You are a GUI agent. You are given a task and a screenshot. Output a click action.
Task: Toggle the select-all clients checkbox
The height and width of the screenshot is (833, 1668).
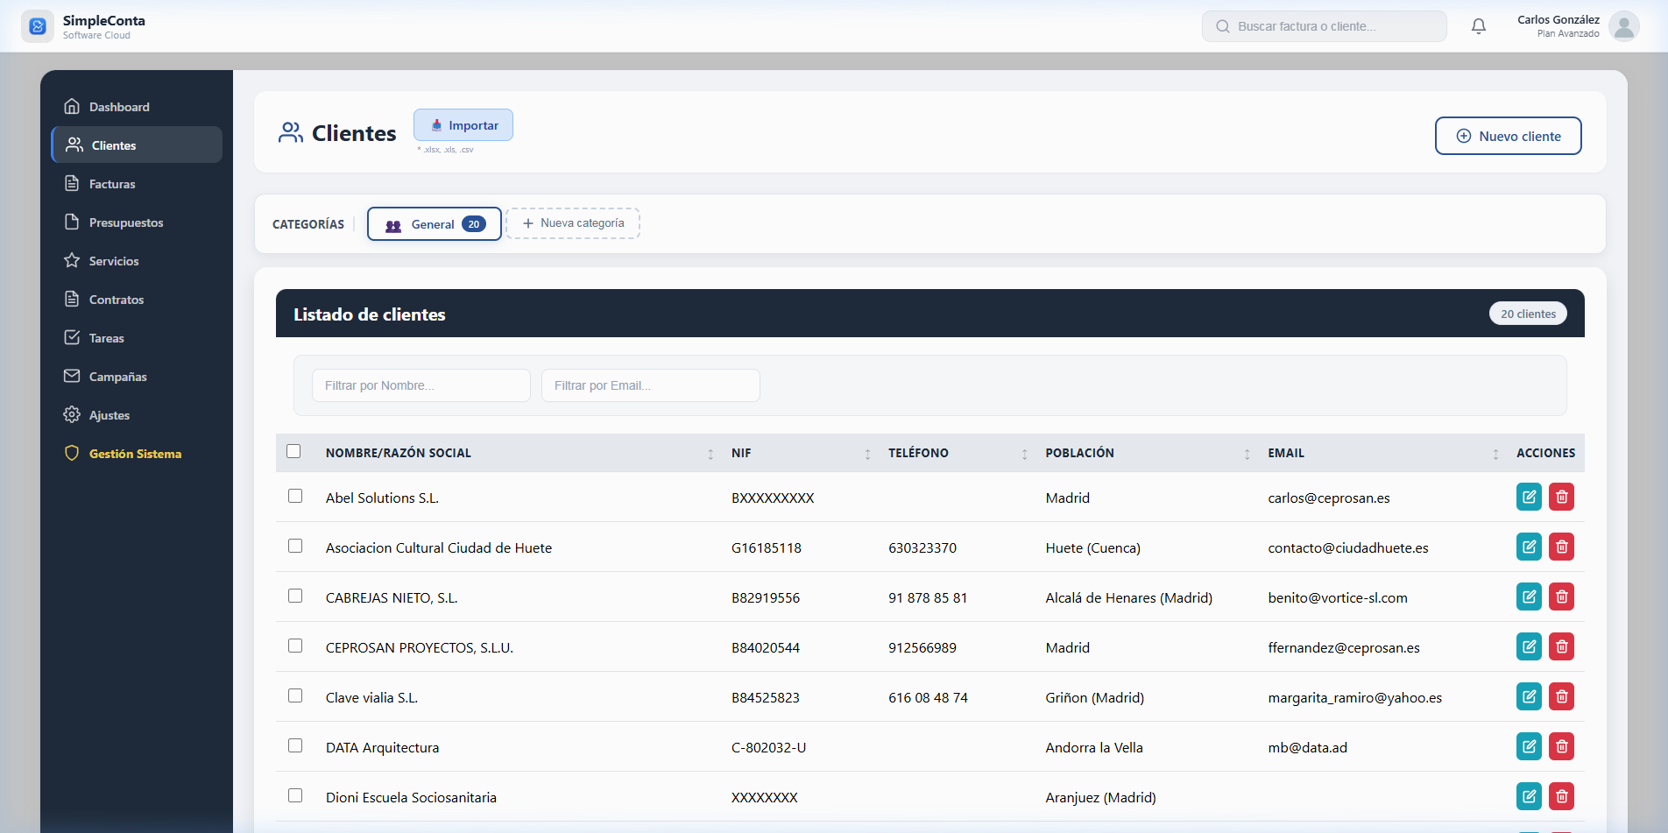point(293,451)
